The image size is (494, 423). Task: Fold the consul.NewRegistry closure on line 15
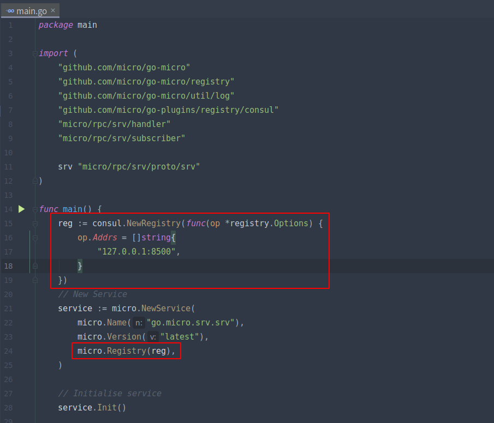pos(35,224)
